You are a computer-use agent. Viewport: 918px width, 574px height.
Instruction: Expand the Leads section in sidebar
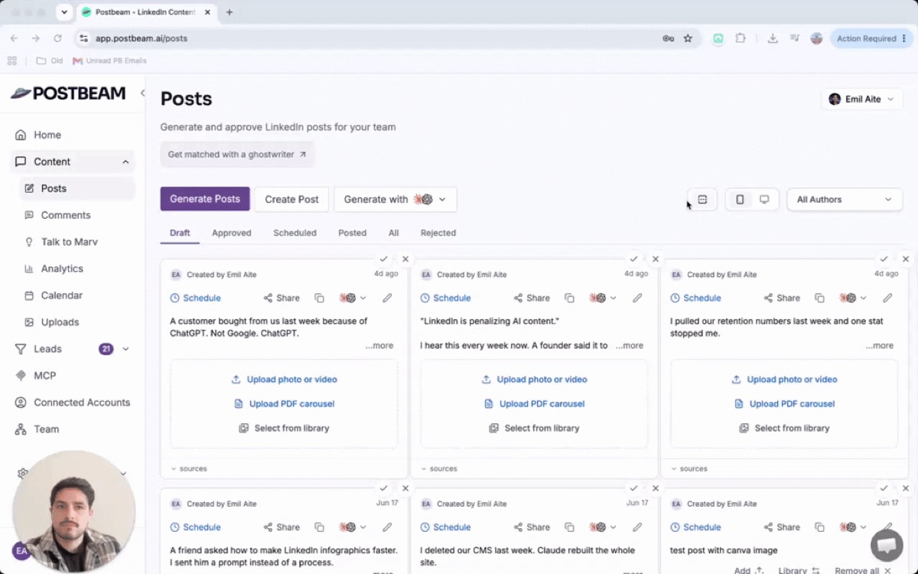coord(125,349)
